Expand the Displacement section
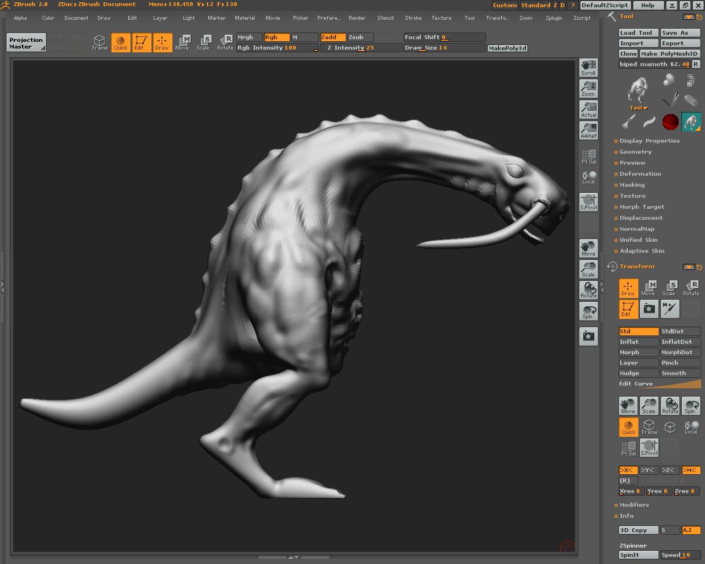The image size is (705, 564). click(x=641, y=218)
